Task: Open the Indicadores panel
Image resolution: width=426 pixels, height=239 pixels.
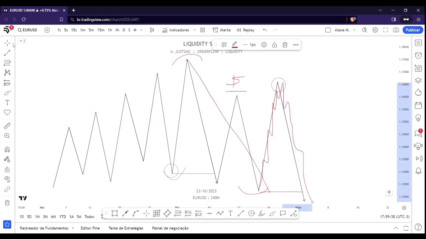Action: tap(176, 30)
